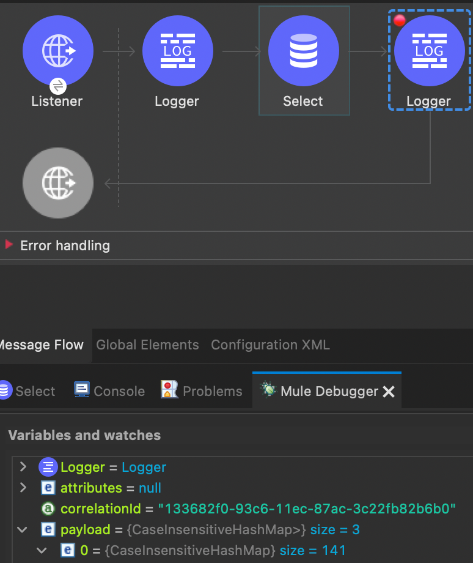Switch to the Configuration XML tab
This screenshot has width=473, height=563.
coord(269,345)
